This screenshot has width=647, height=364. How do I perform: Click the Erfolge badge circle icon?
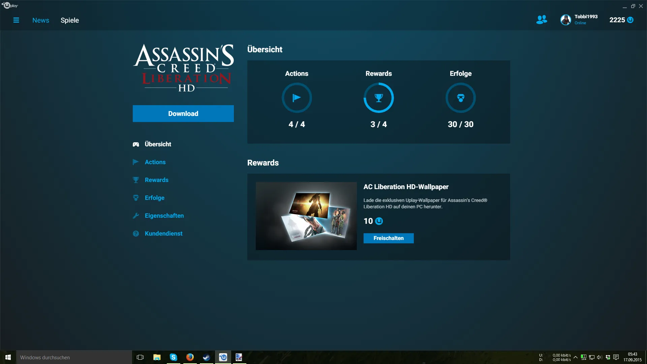point(460,98)
